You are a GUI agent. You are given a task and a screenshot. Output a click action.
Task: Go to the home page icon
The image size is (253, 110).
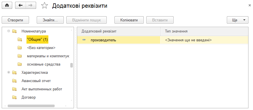(x=7, y=5)
